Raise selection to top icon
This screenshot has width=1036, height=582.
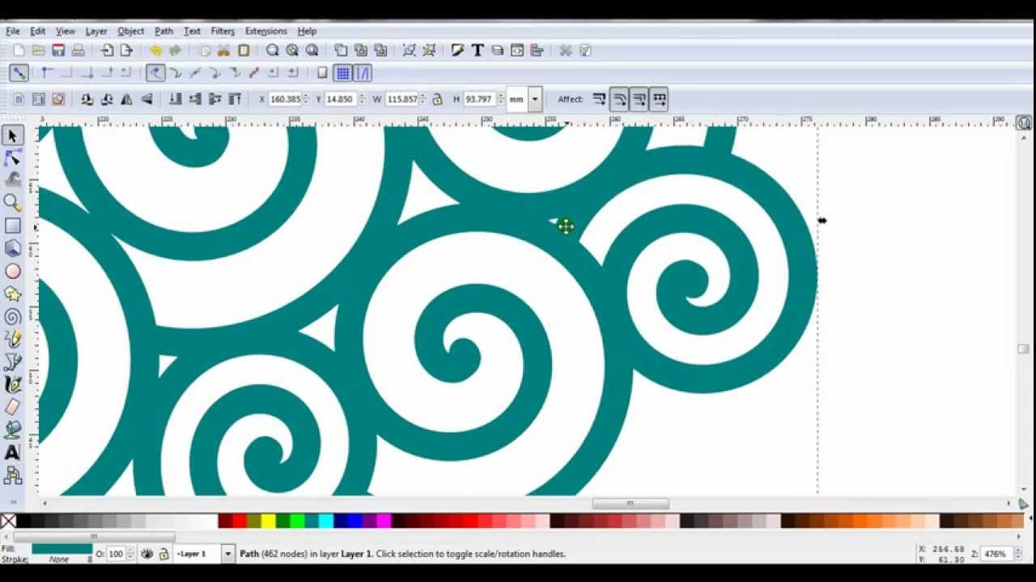pos(235,99)
